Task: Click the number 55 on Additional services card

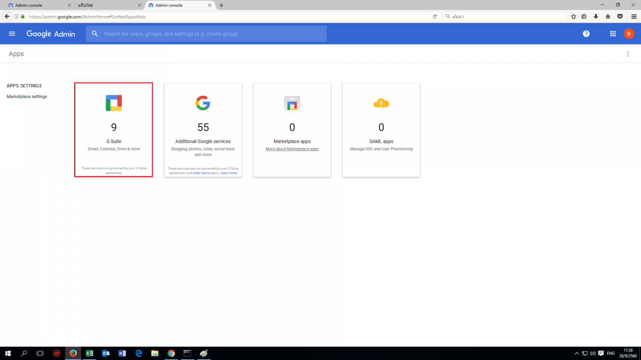Action: (203, 127)
